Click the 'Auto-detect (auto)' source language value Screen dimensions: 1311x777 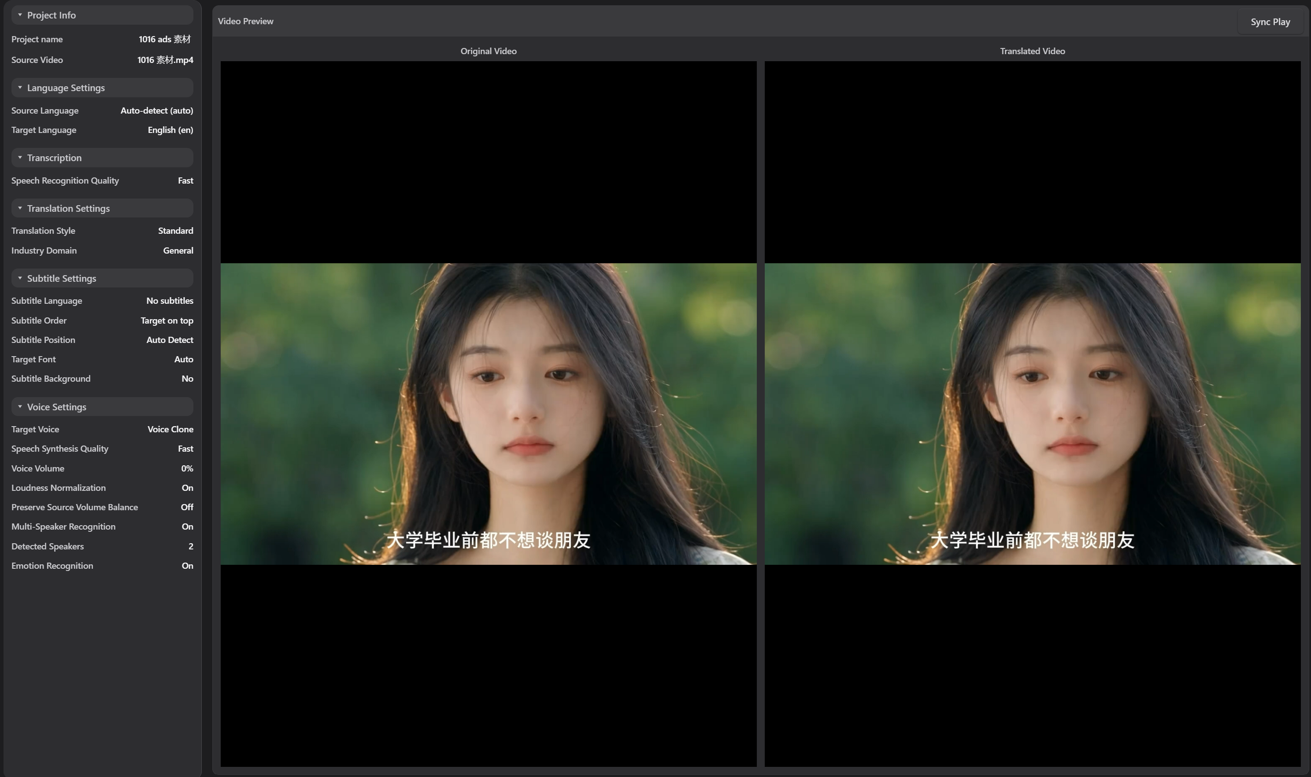click(x=157, y=110)
